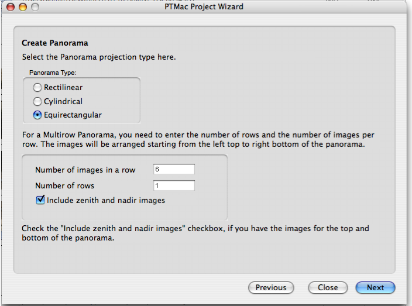Select the Rectilinear panorama type
The height and width of the screenshot is (306, 412).
(37, 88)
